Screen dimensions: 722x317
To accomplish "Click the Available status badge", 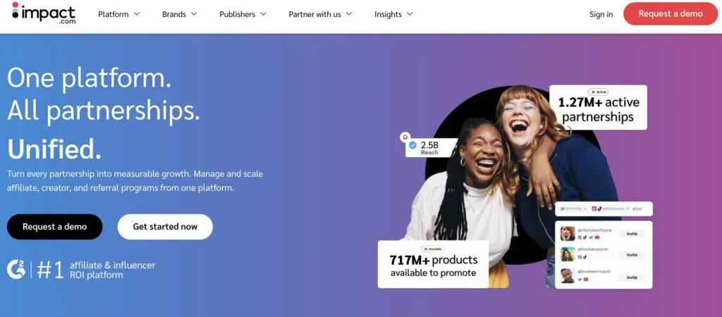I will [433, 249].
